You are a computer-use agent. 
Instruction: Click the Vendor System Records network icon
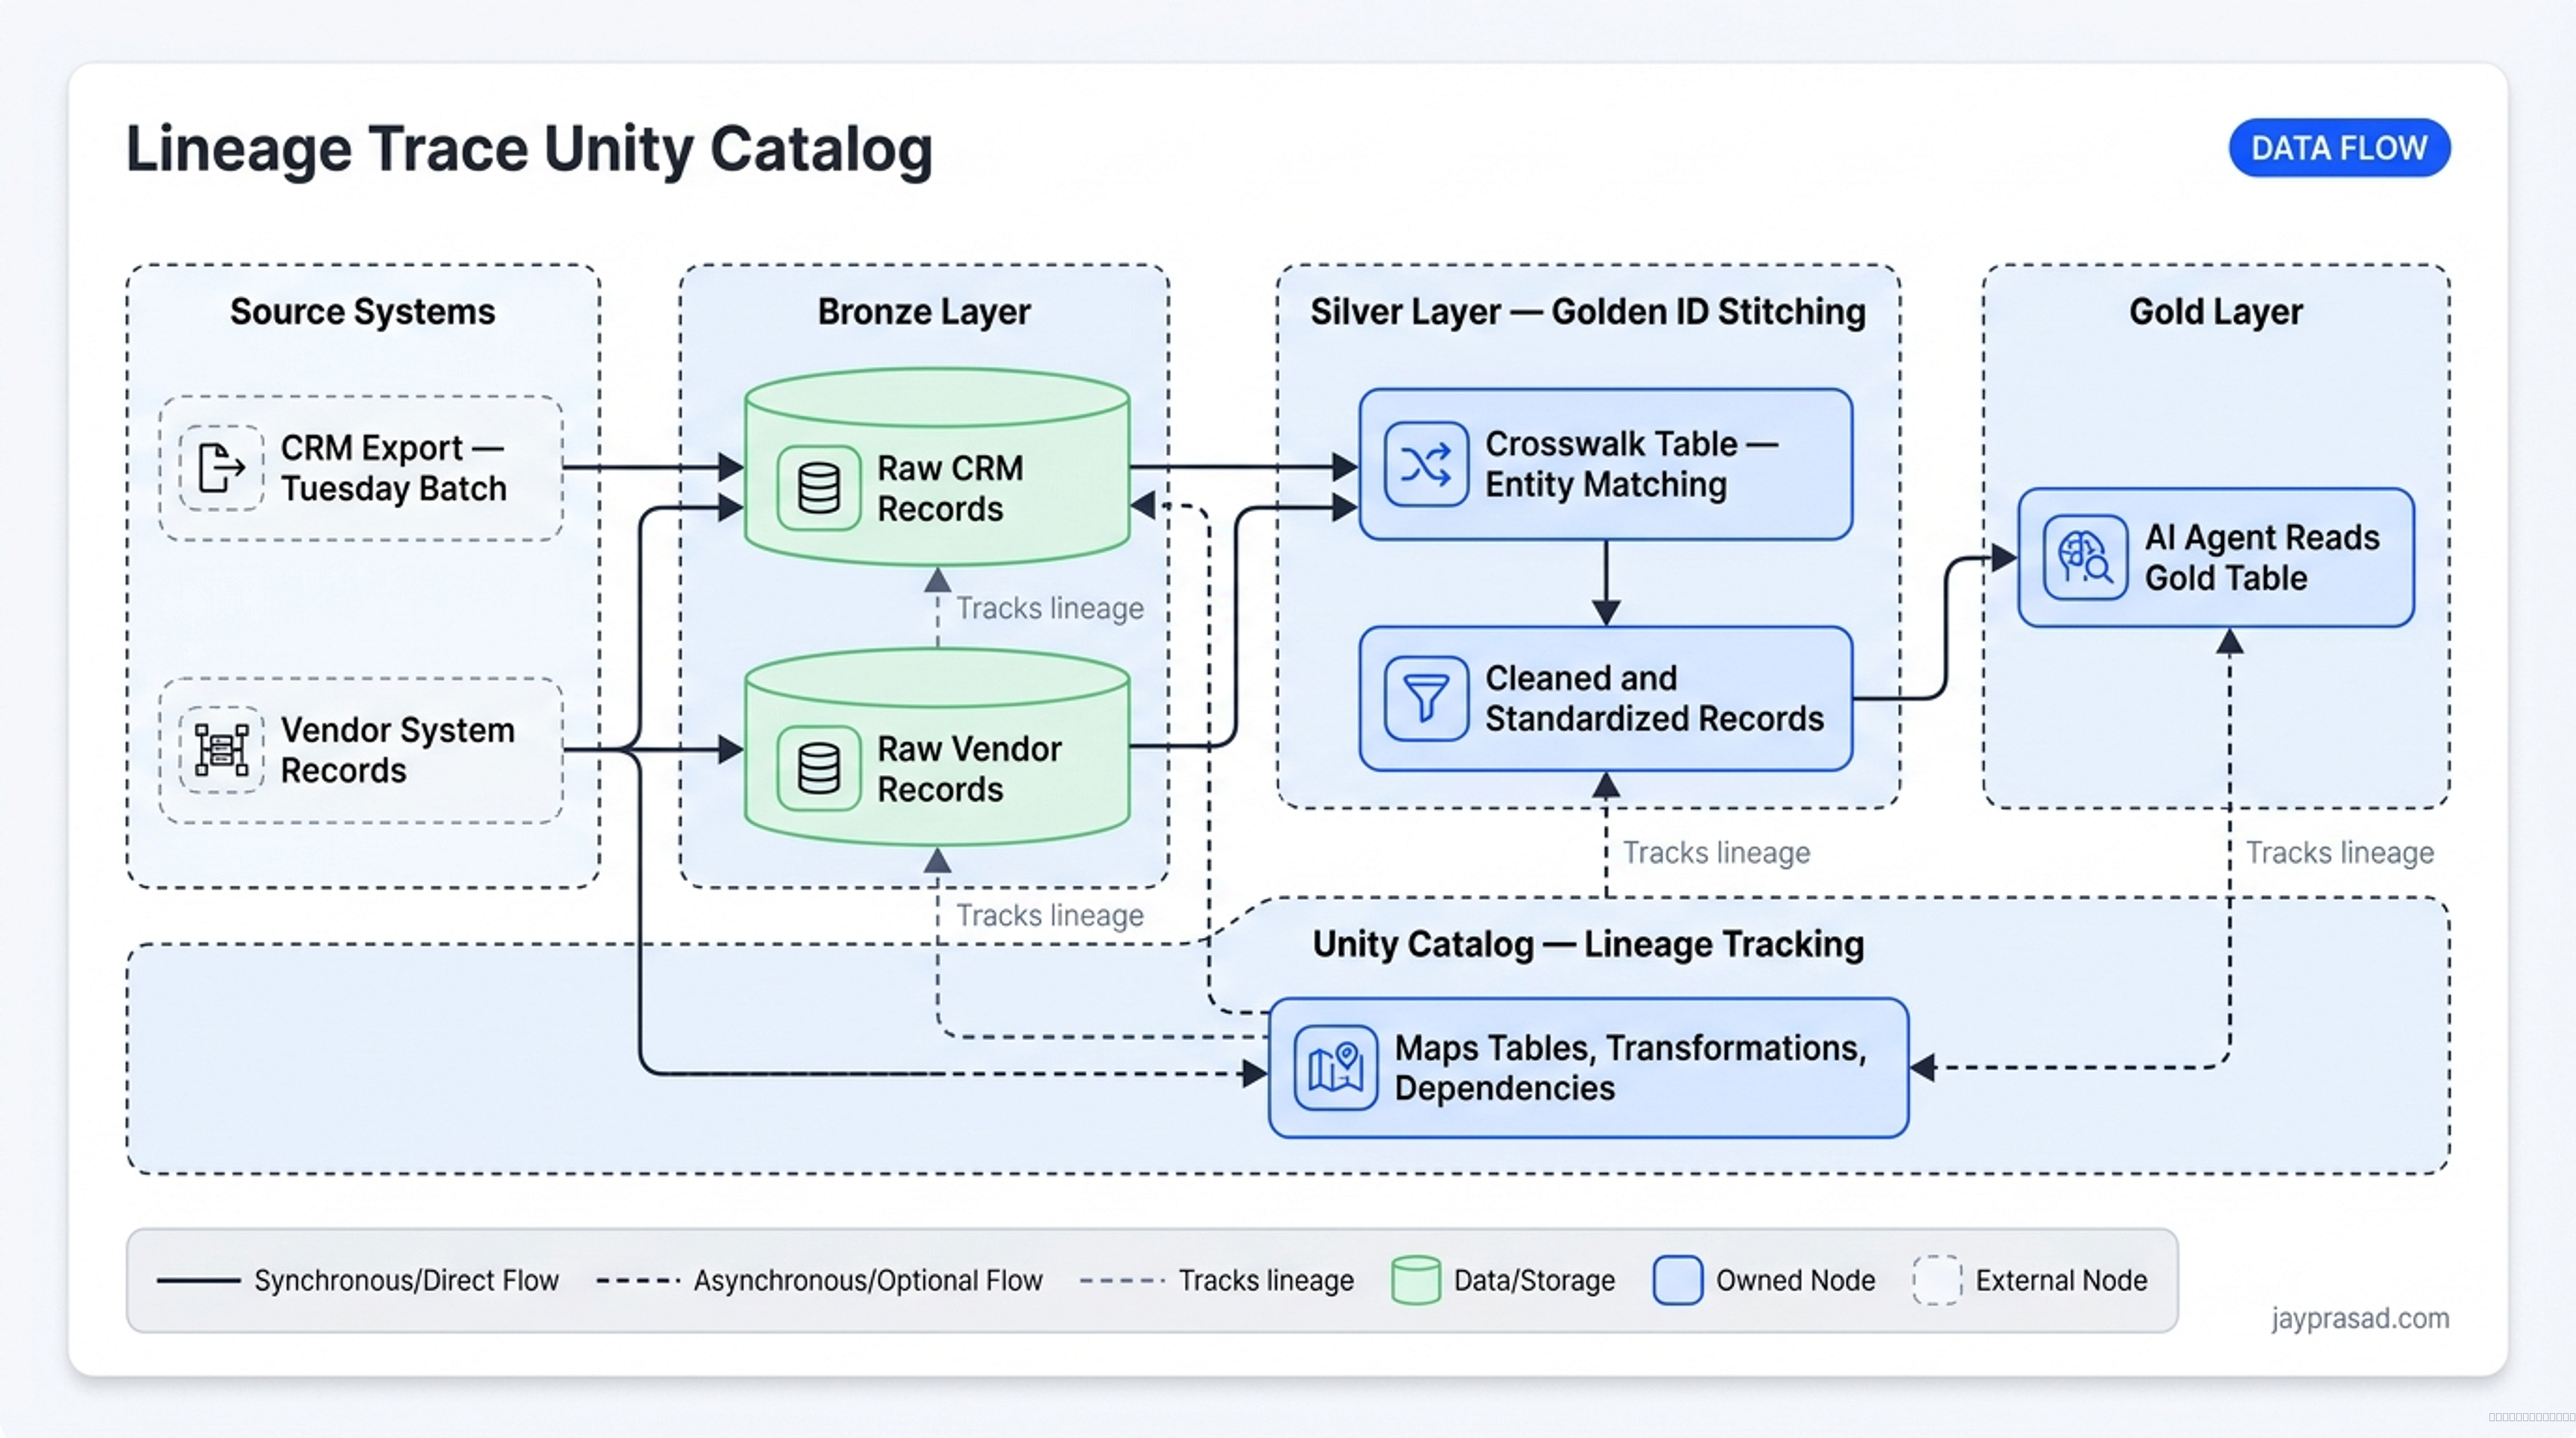click(x=221, y=750)
